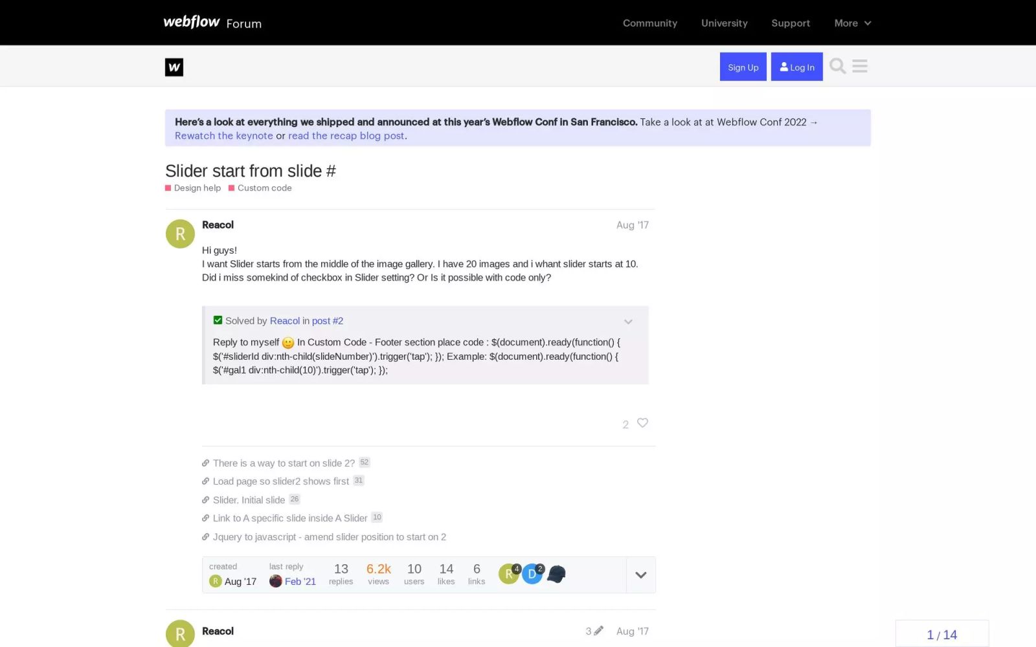Like the first post heart icon
The height and width of the screenshot is (647, 1036).
click(x=642, y=422)
